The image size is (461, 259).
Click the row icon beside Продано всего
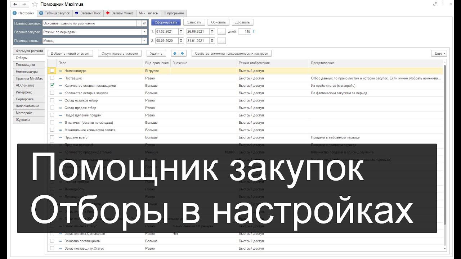[61, 137]
